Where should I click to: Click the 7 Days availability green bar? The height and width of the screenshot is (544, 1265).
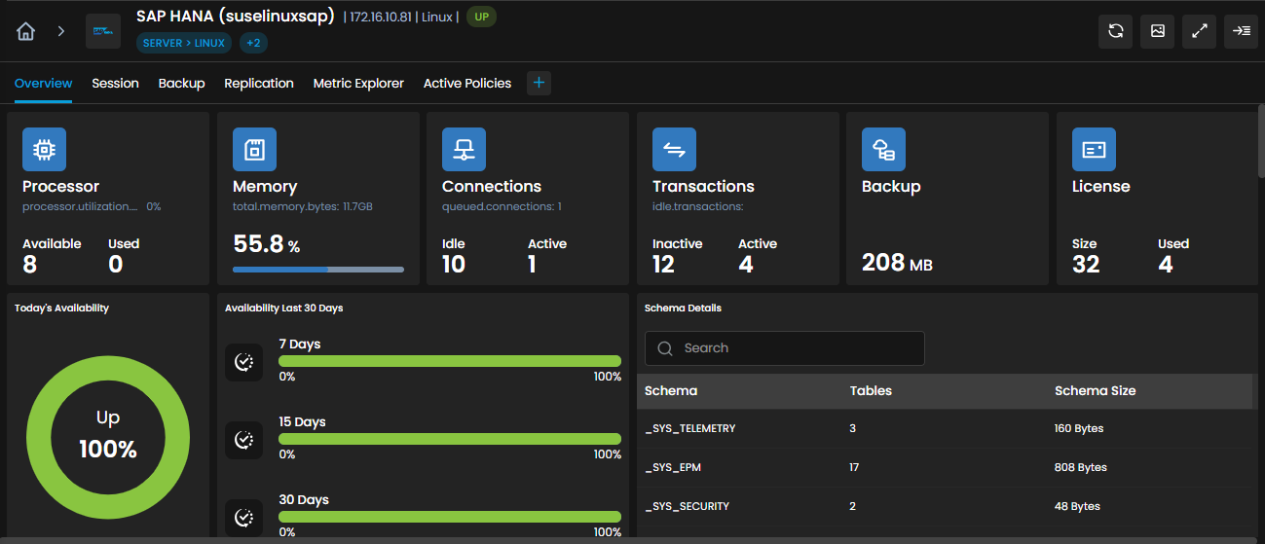[450, 361]
